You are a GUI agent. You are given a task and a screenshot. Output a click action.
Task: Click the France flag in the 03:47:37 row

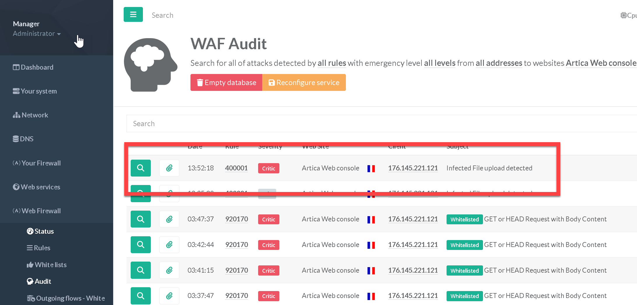[371, 219]
